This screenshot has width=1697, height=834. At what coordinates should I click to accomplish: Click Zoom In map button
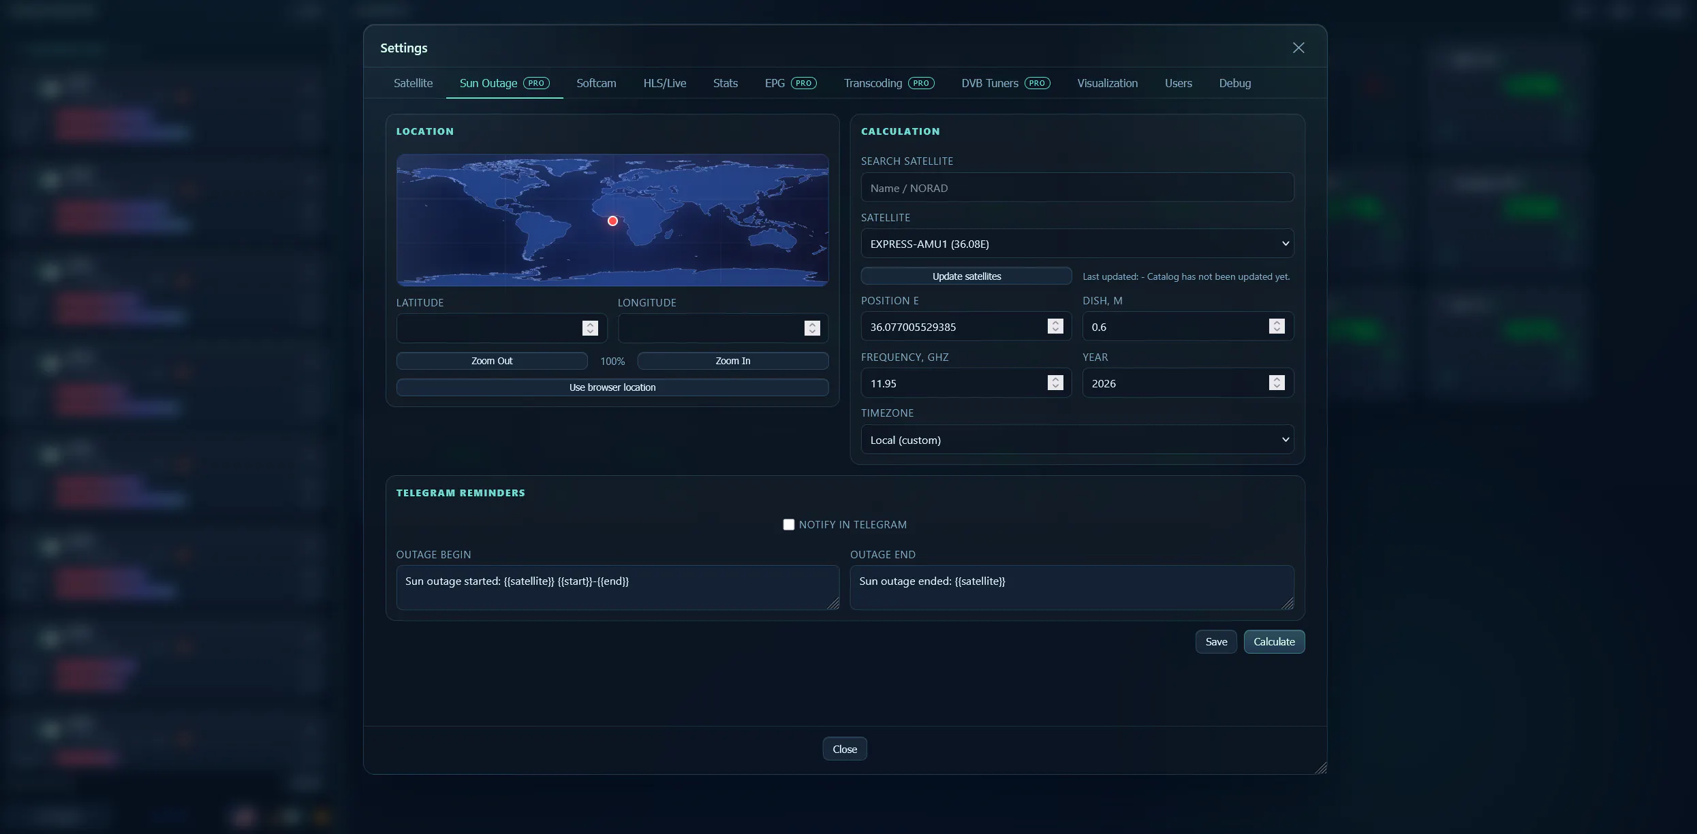click(x=733, y=361)
